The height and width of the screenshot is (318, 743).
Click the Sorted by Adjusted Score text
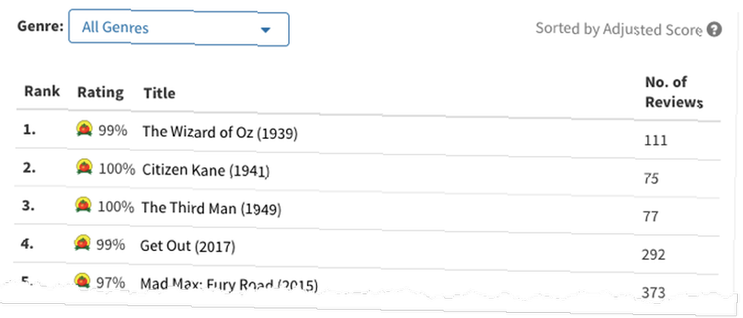tap(618, 30)
